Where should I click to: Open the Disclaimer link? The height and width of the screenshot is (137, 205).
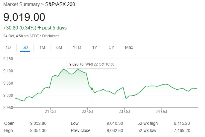coord(51,36)
